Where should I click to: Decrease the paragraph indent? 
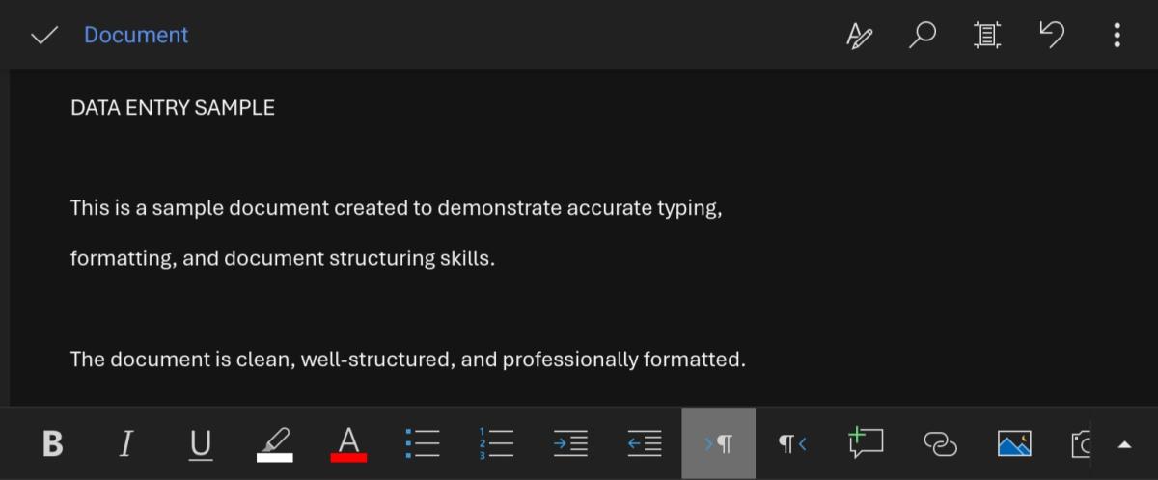click(x=645, y=443)
